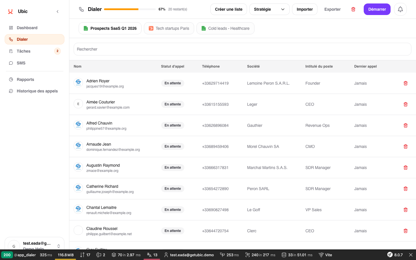Open Tâches in the sidebar
Image resolution: width=416 pixels, height=260 pixels.
[x=24, y=51]
